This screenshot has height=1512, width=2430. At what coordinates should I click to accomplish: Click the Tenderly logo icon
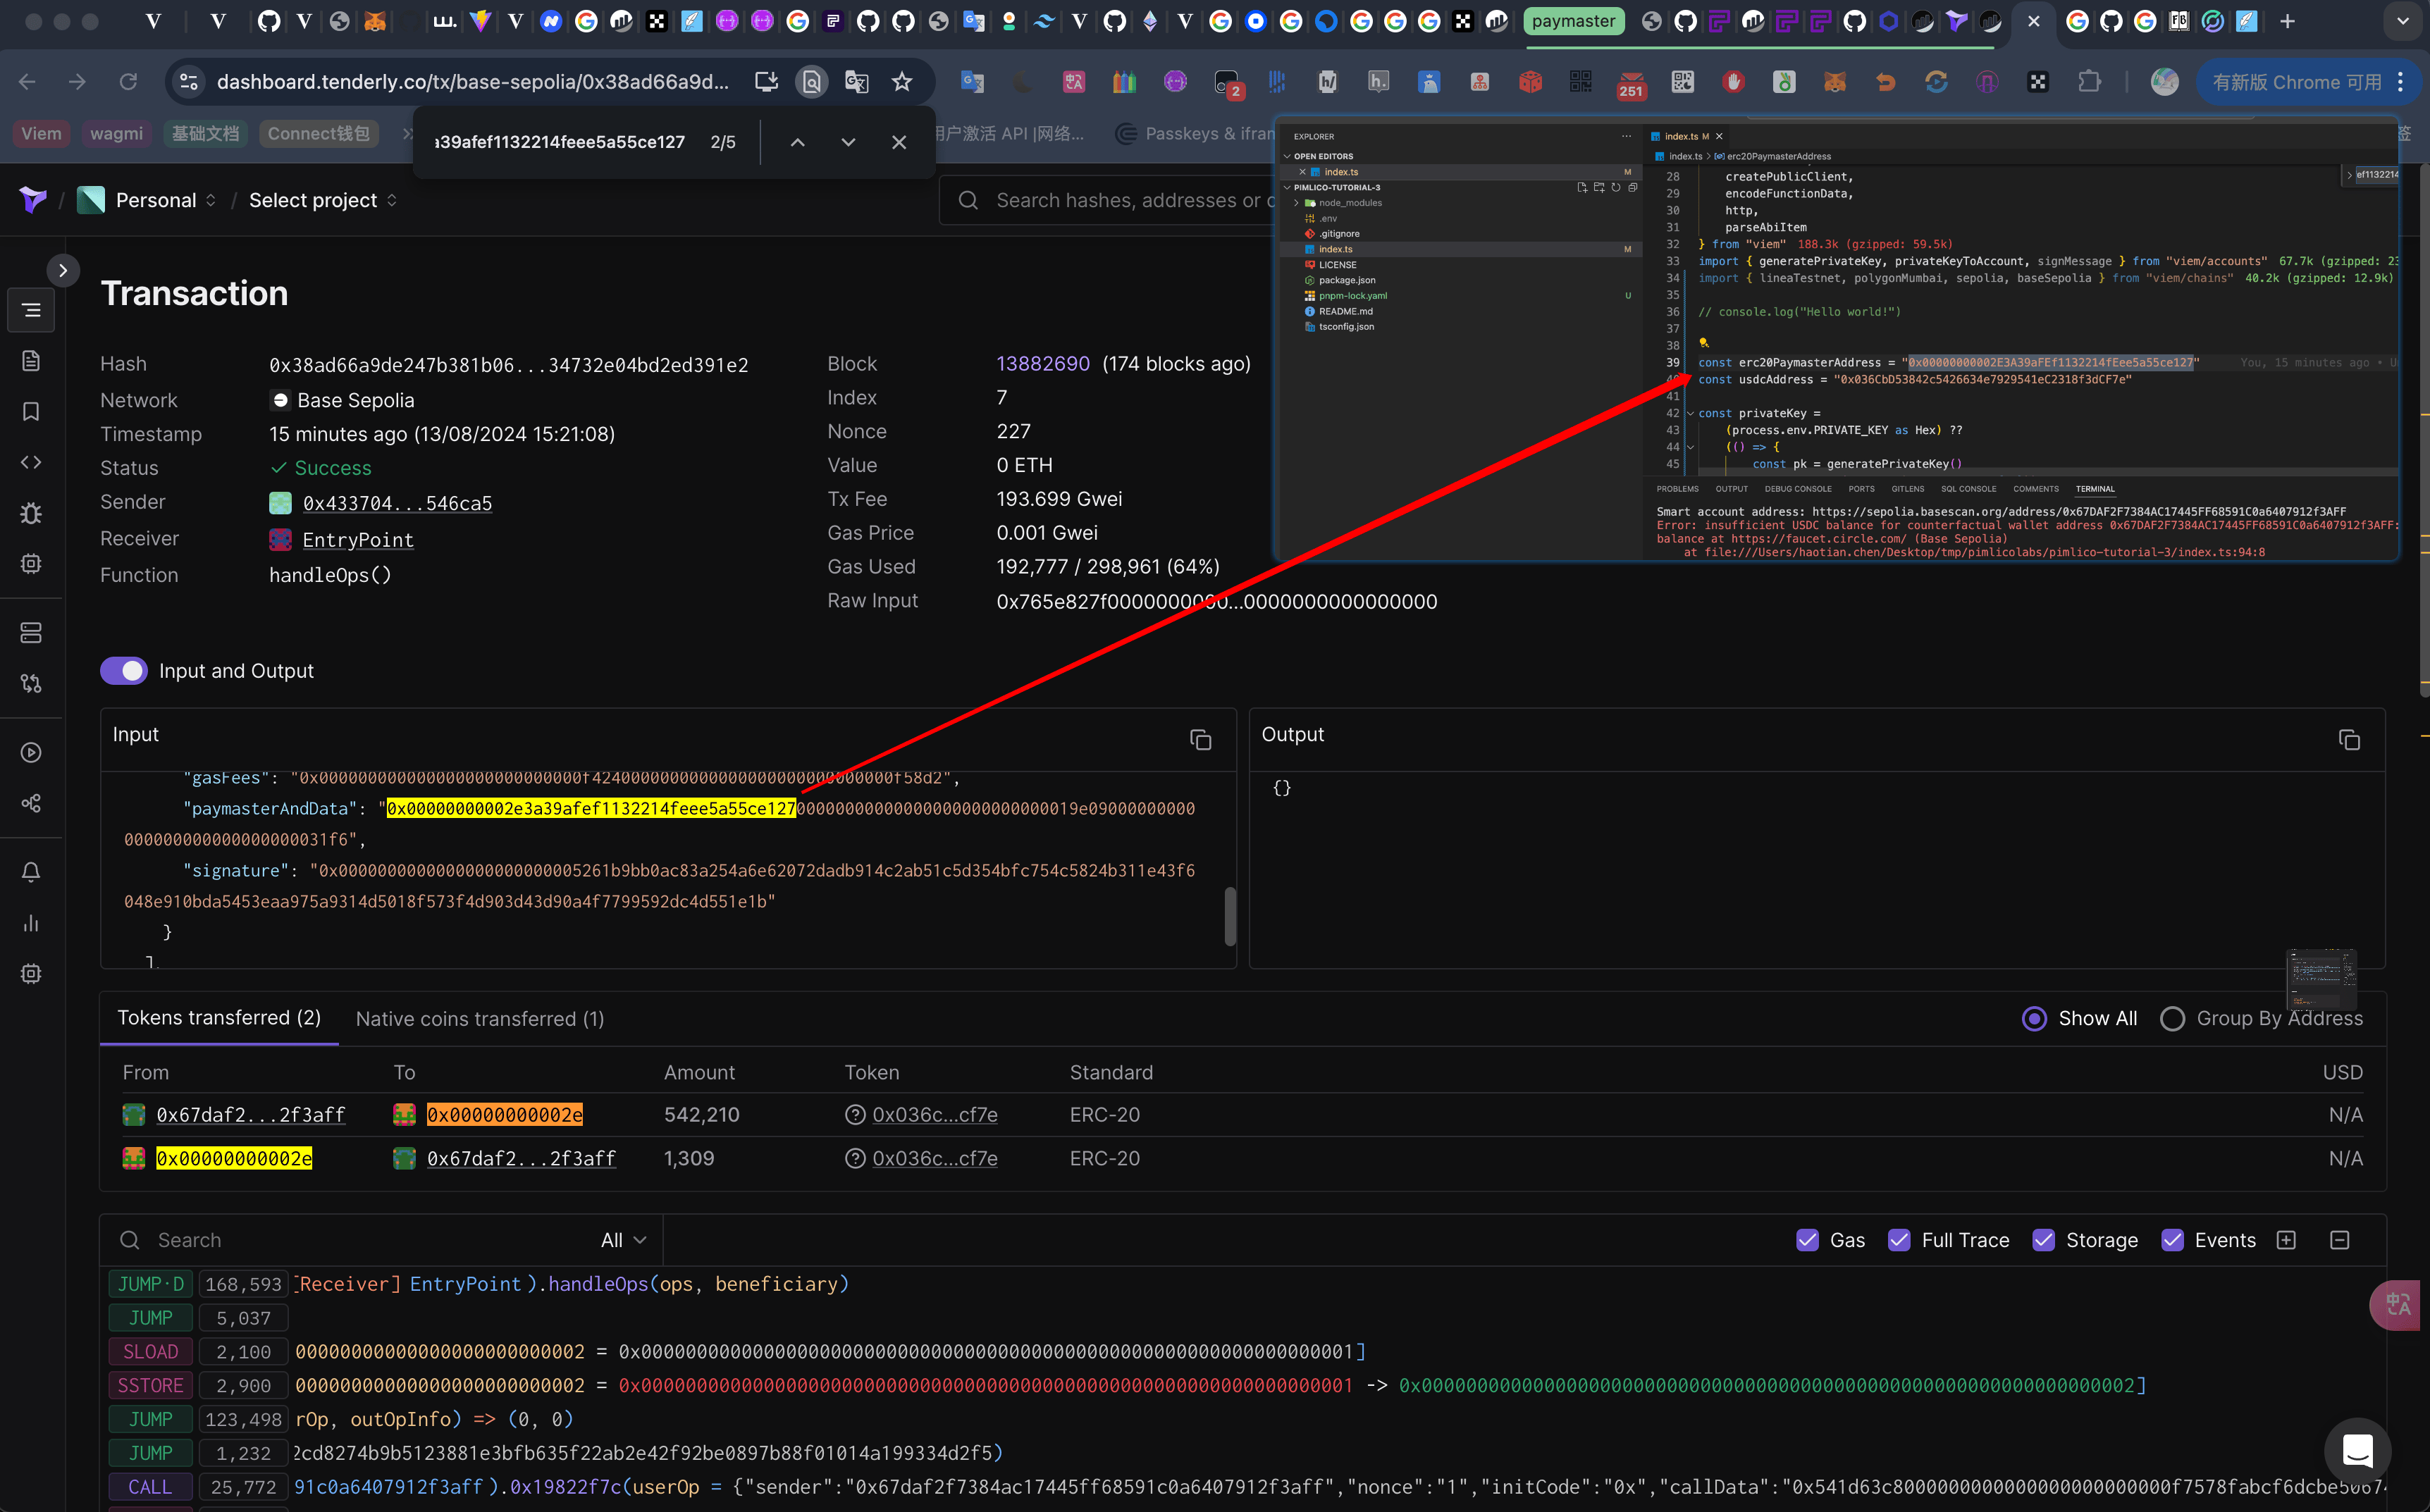(x=33, y=200)
